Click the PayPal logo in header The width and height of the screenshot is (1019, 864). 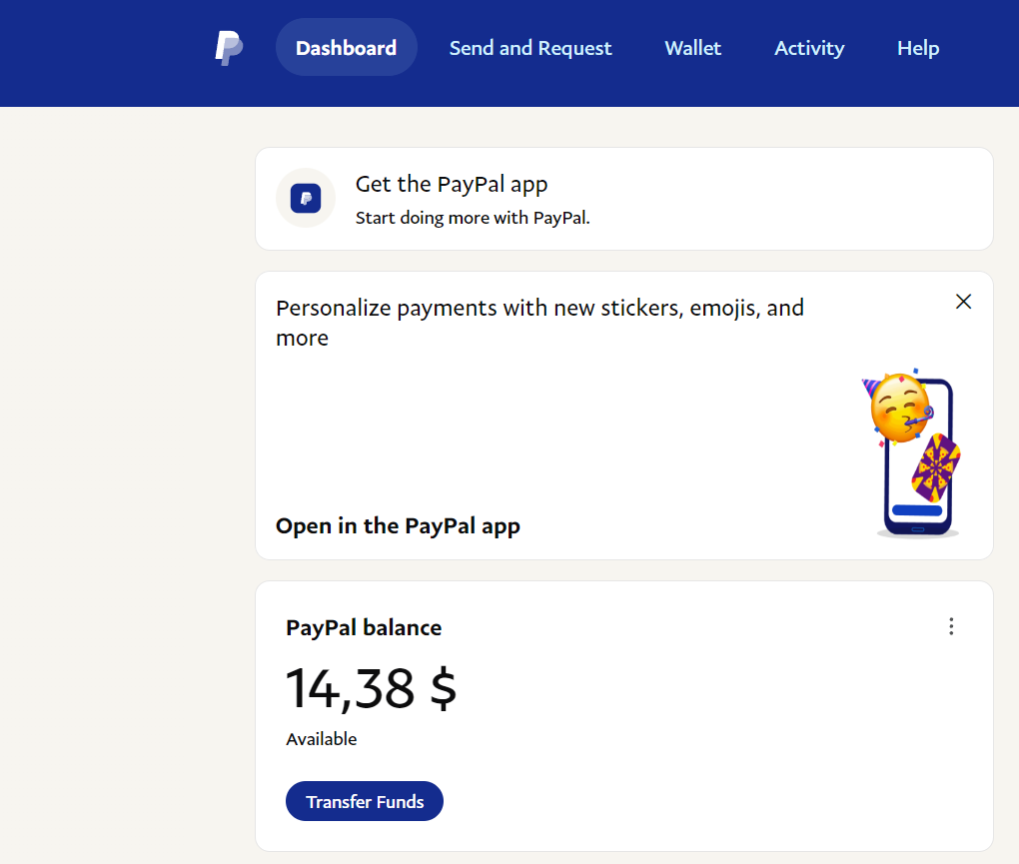coord(229,48)
